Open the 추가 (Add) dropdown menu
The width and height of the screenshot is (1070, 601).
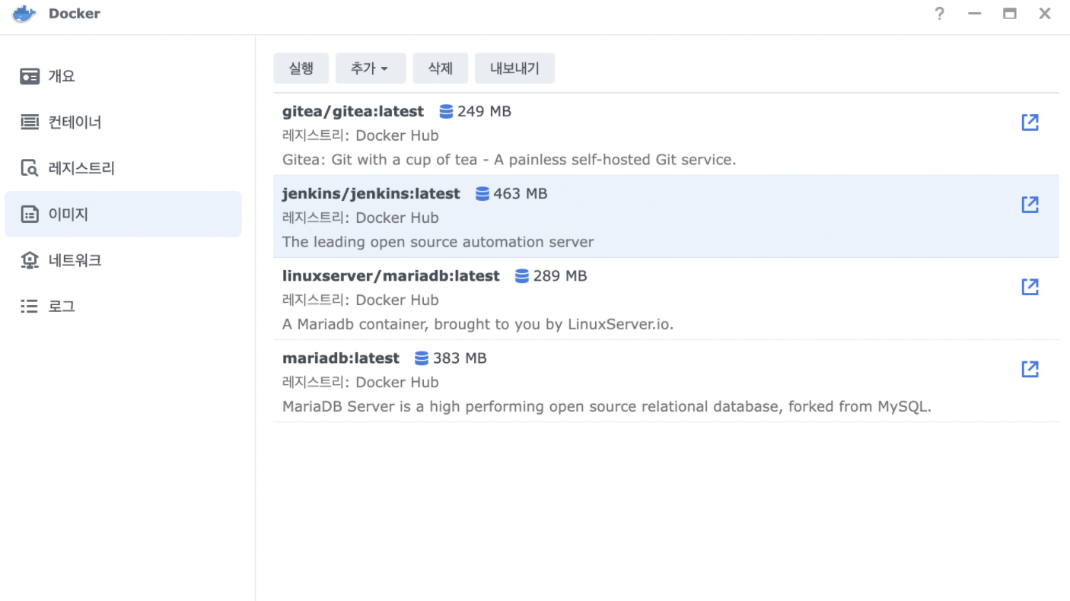pyautogui.click(x=371, y=68)
